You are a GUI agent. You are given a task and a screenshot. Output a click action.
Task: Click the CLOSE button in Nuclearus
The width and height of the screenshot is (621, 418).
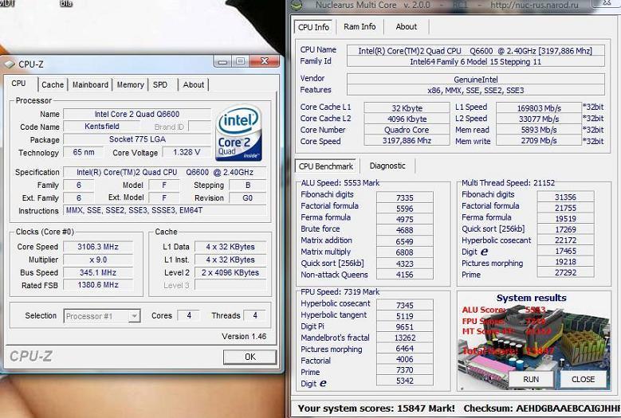[583, 380]
